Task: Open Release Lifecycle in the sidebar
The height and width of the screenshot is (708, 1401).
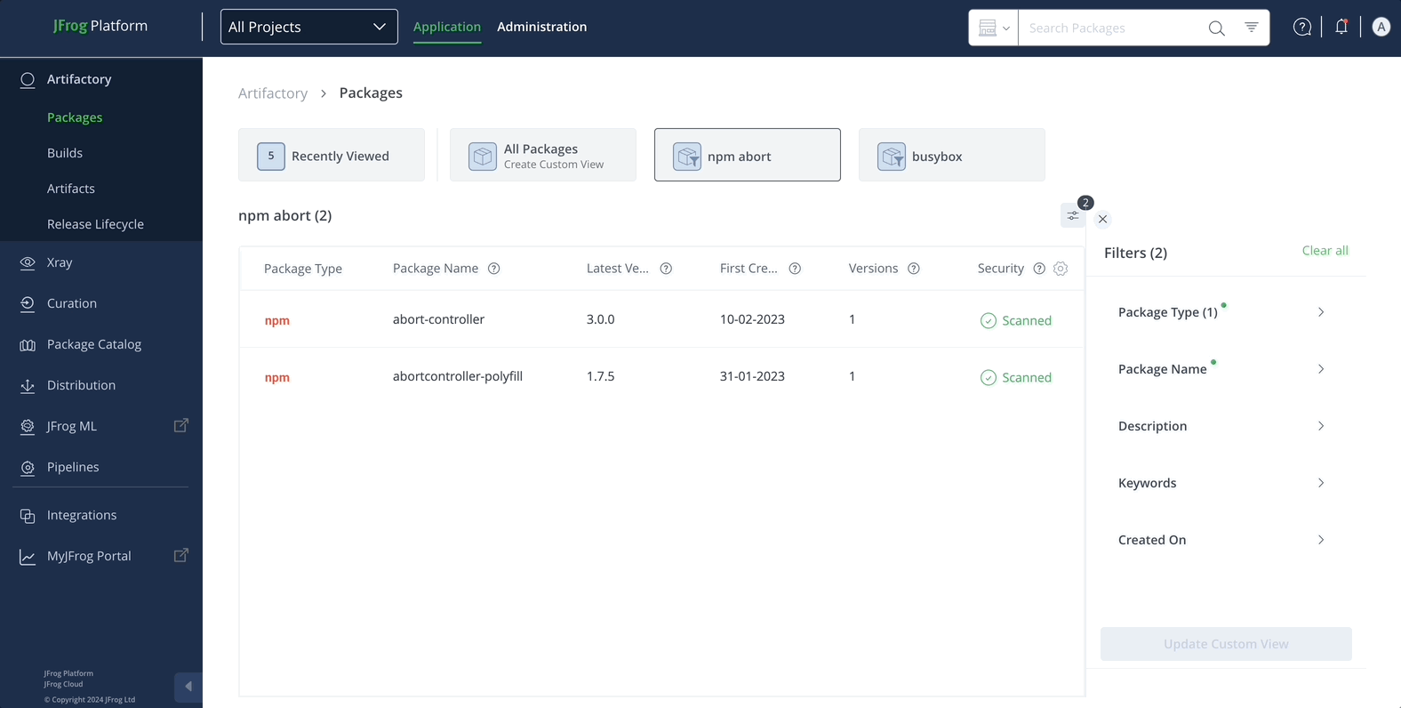Action: click(95, 224)
